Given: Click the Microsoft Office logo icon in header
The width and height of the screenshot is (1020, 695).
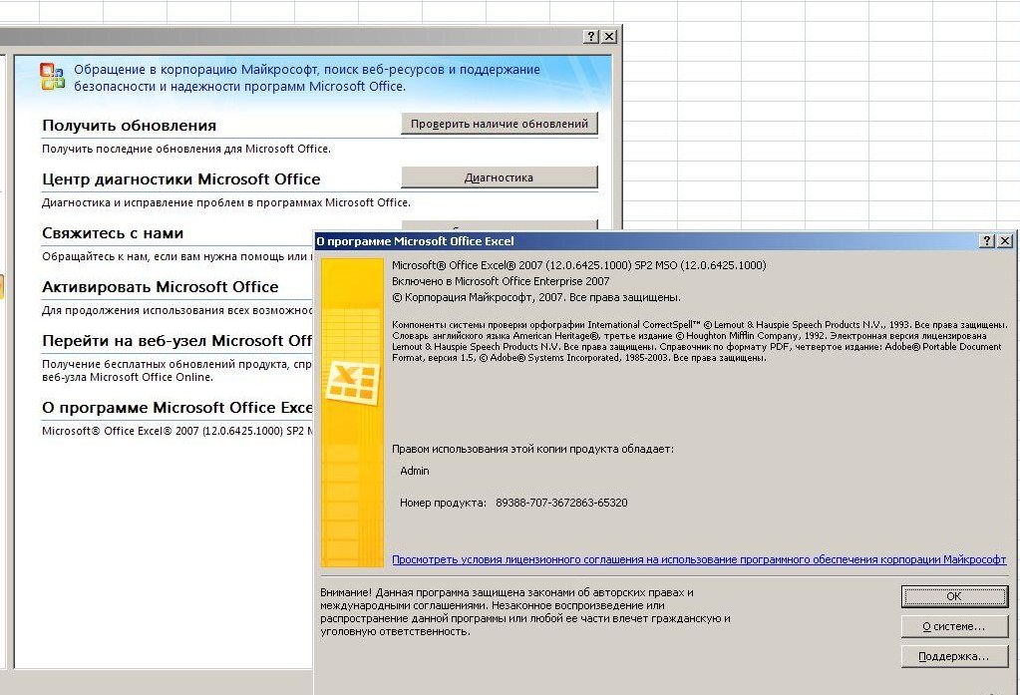Looking at the screenshot, I should click(52, 77).
